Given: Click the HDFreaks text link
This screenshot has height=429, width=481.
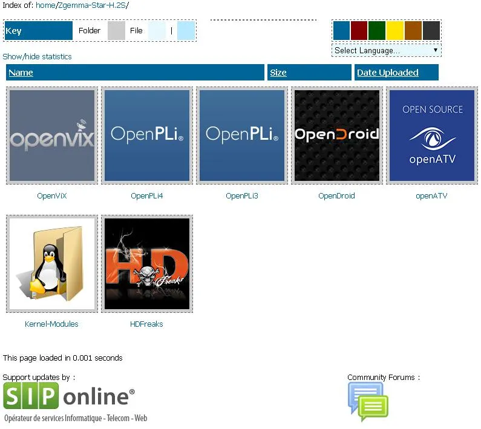Looking at the screenshot, I should (x=146, y=324).
